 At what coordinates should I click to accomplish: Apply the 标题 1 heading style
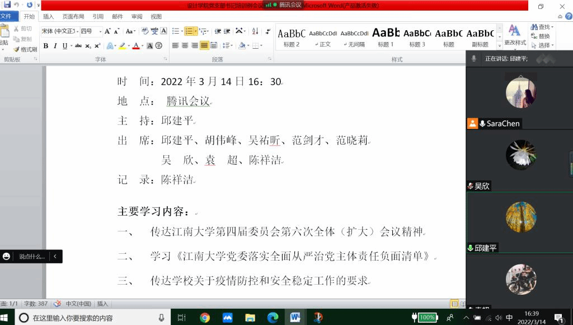coord(386,37)
